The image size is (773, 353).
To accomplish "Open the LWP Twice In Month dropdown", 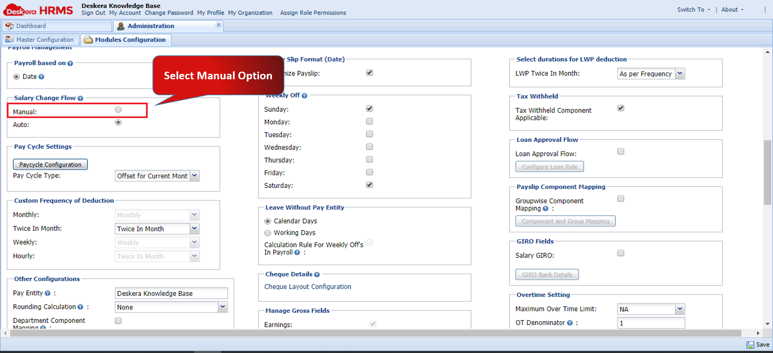I will 680,73.
